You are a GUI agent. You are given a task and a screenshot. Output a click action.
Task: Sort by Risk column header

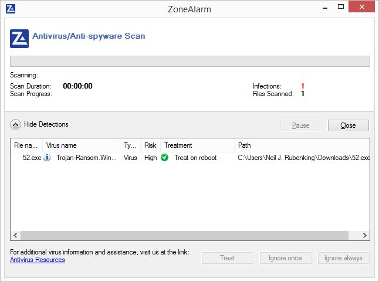pyautogui.click(x=150, y=145)
